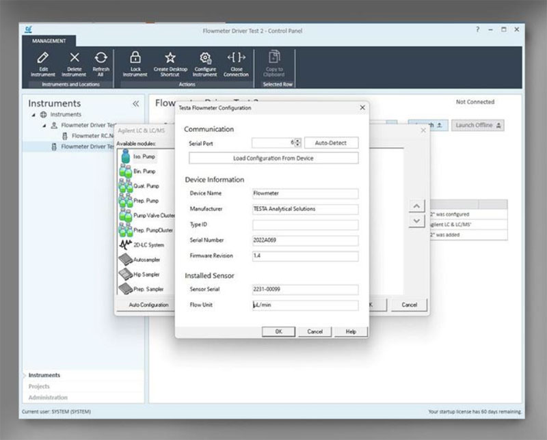The image size is (547, 440).
Task: Click the 'was configured' log row
Action: tap(468, 215)
